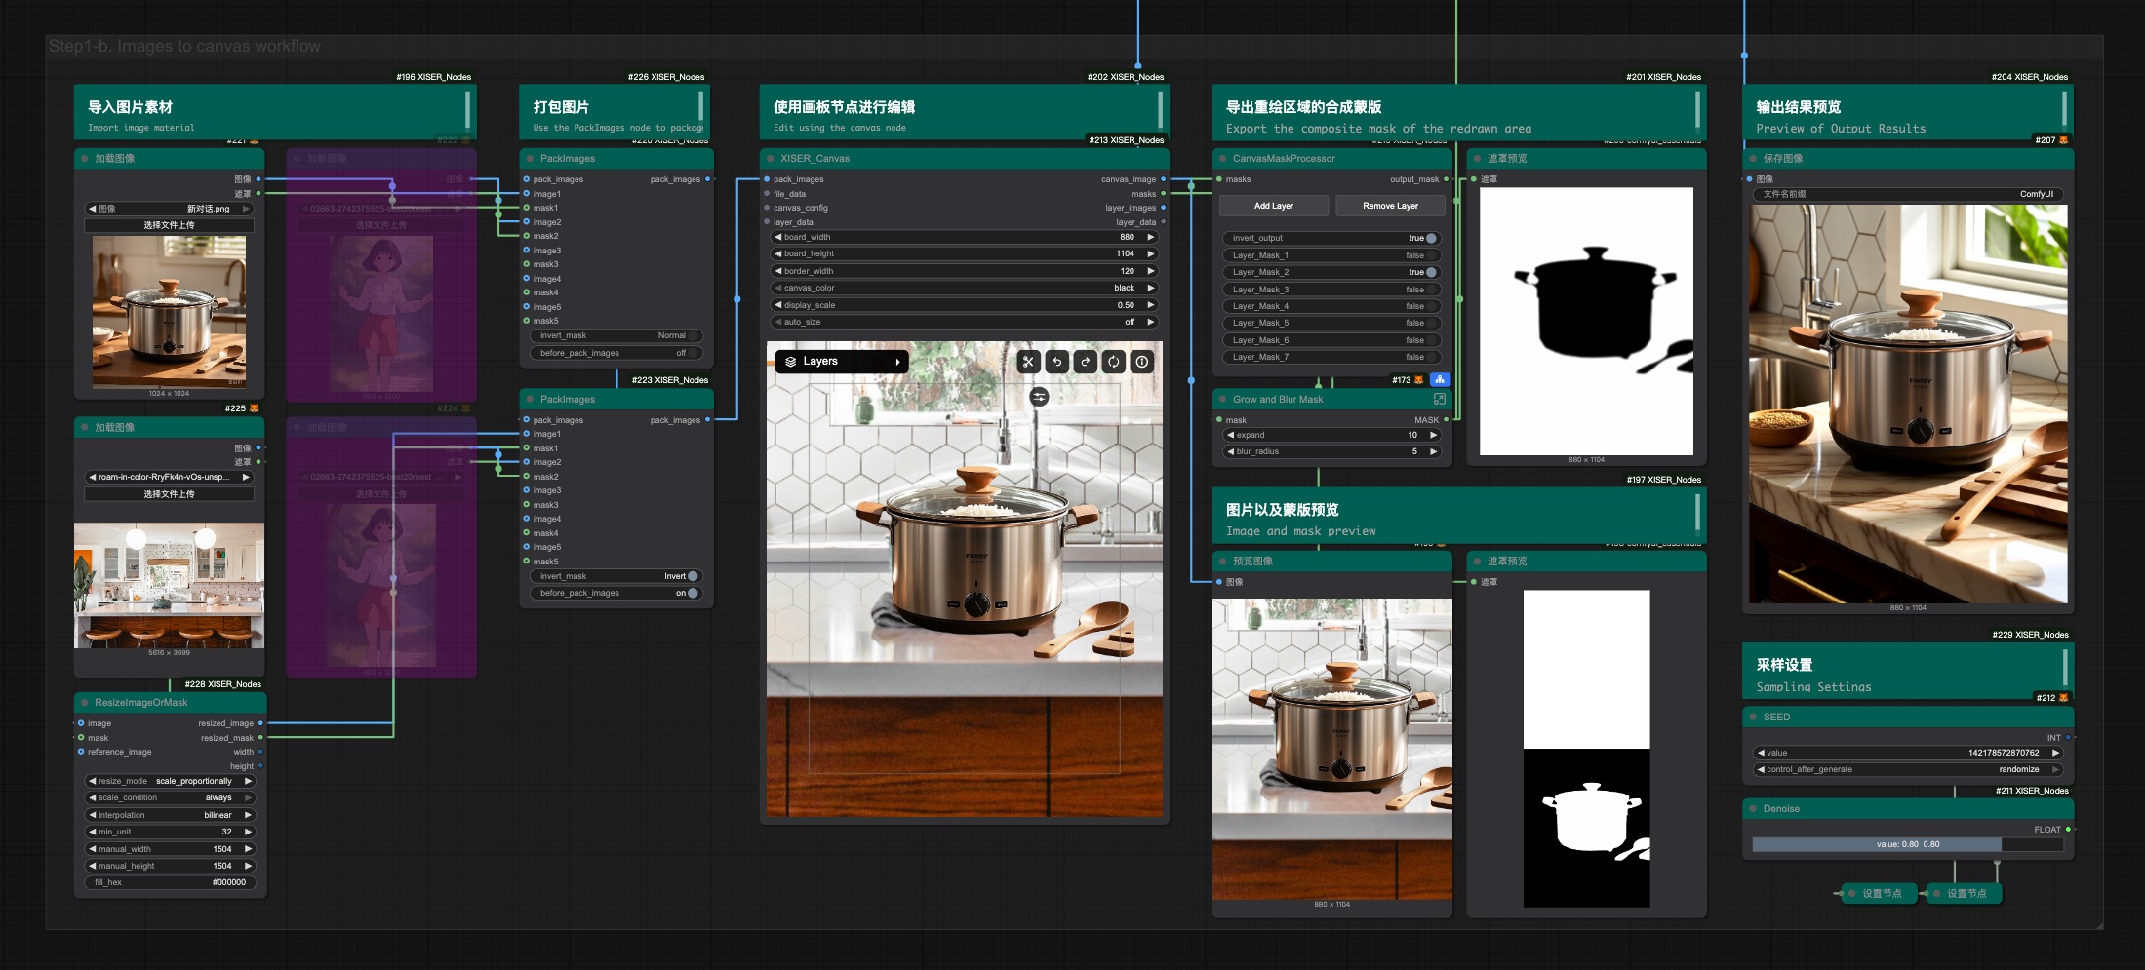This screenshot has height=970, width=2145.
Task: Collapse ResizeImageOrMask node via its title dot
Action: coord(85,703)
